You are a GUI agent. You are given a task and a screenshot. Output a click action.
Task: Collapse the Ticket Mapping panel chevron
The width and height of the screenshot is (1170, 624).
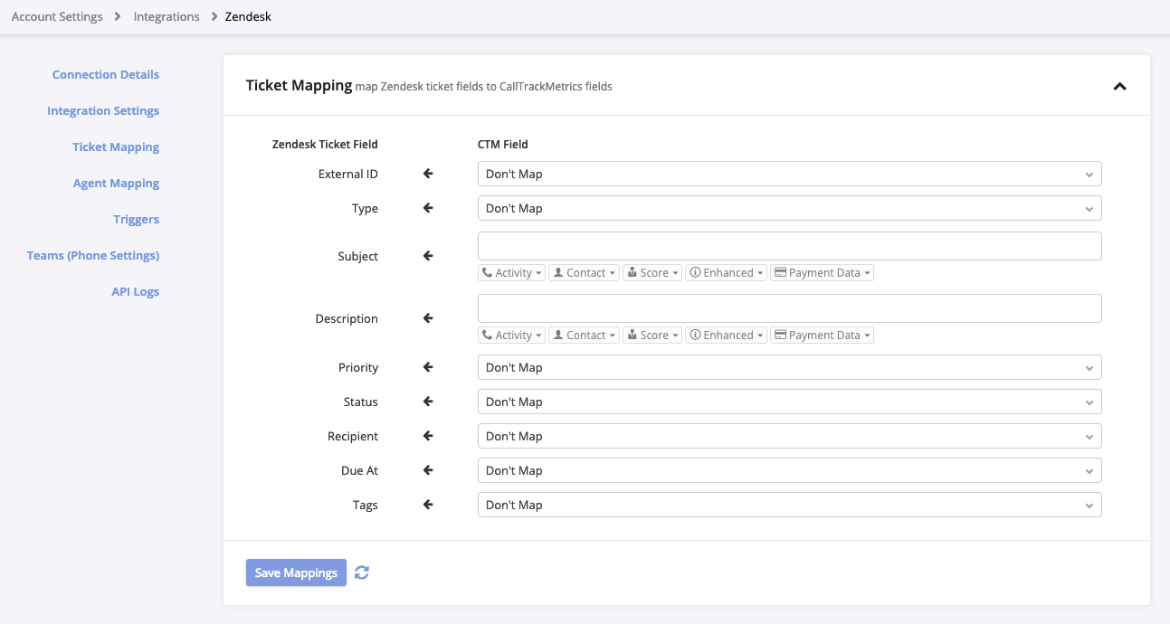click(x=1119, y=87)
